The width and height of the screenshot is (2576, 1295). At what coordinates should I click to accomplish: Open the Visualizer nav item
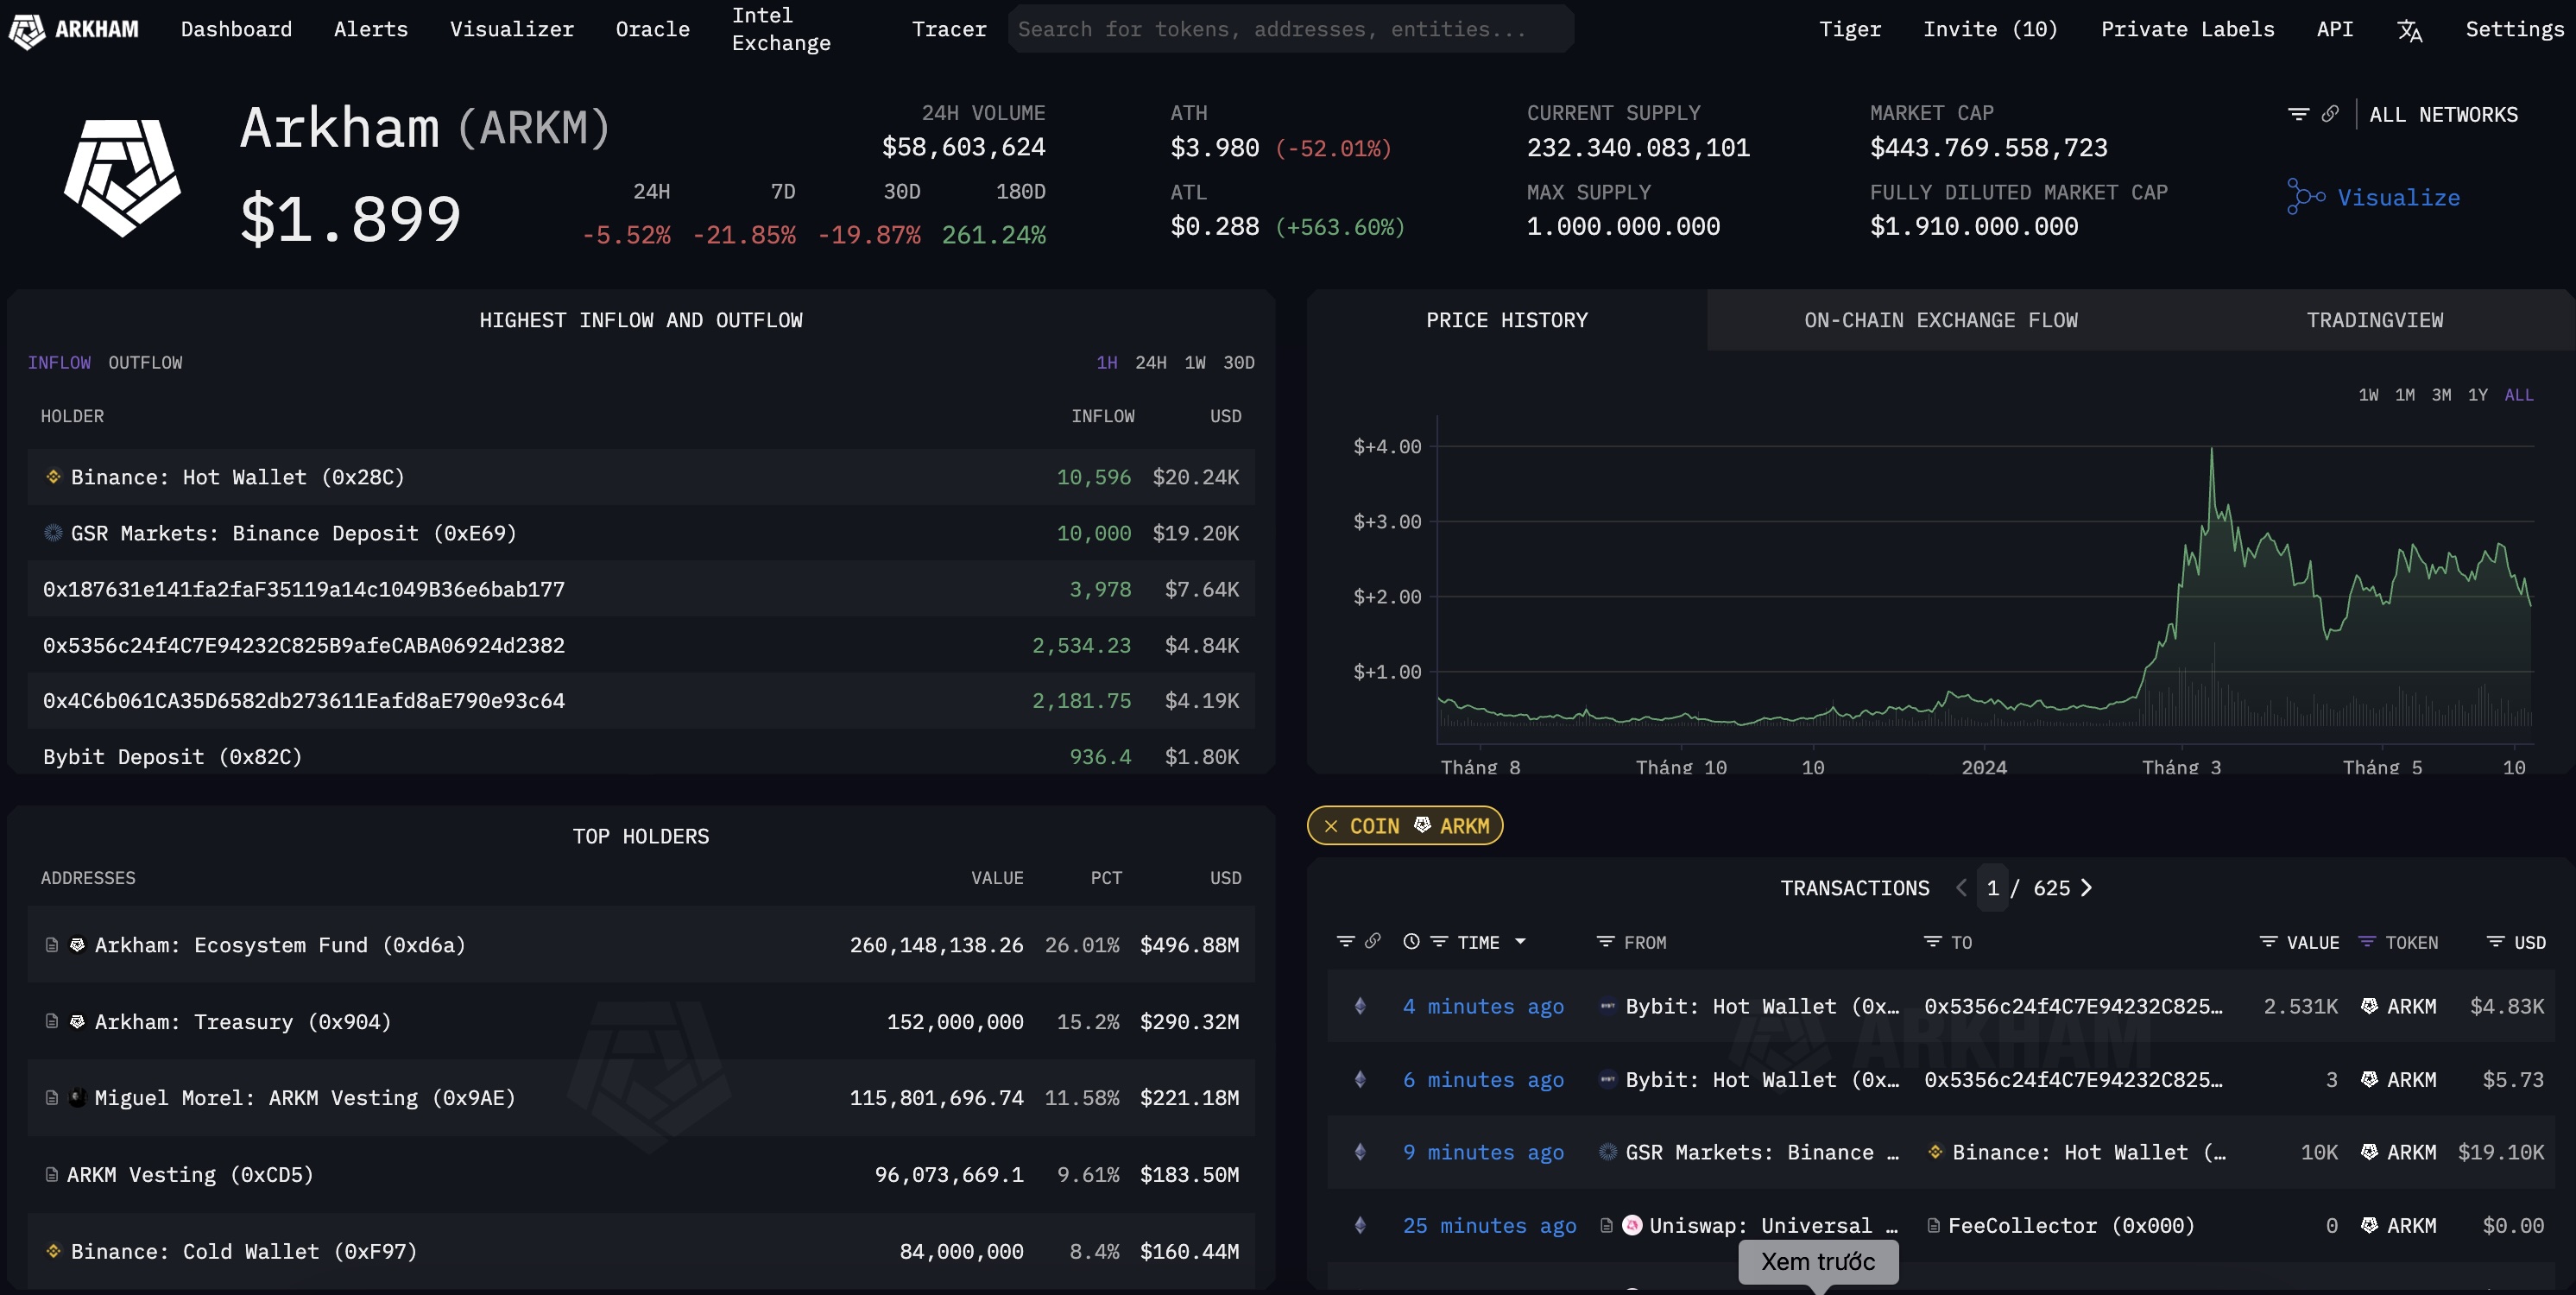[512, 30]
